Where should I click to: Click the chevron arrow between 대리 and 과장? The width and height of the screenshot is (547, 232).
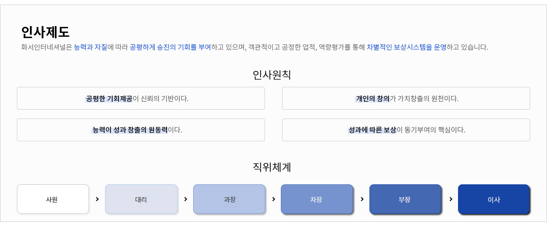[185, 199]
